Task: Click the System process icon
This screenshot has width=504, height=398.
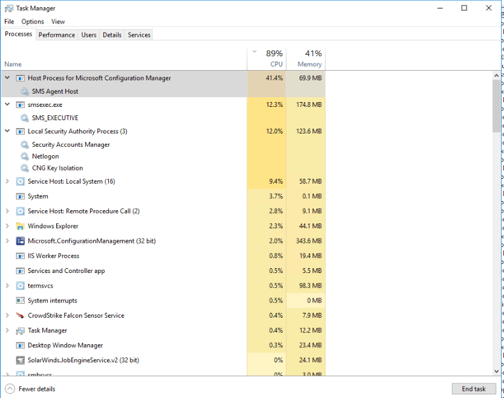Action: pos(21,196)
